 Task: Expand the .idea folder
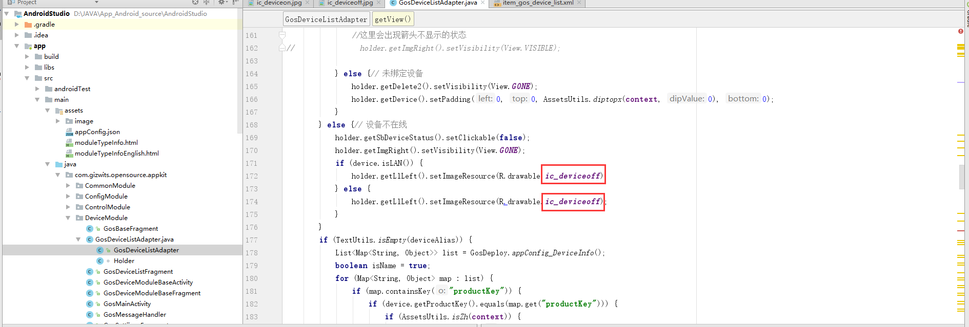[17, 35]
